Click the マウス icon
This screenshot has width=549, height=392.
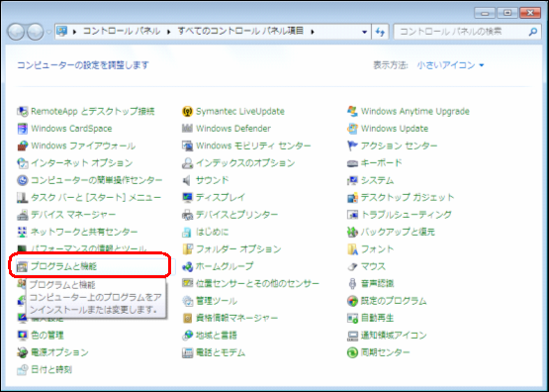352,266
